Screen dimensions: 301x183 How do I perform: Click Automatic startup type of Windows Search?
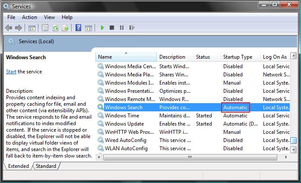coord(235,107)
